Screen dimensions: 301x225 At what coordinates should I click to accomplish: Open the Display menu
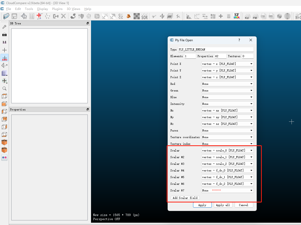tap(43, 9)
